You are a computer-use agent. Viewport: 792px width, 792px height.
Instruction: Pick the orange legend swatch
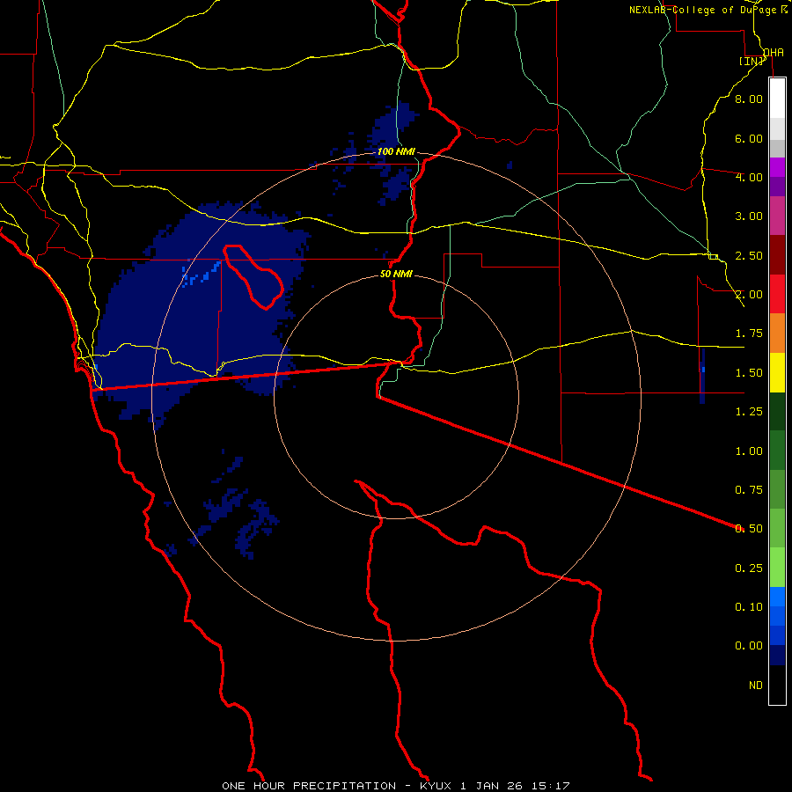pos(777,334)
